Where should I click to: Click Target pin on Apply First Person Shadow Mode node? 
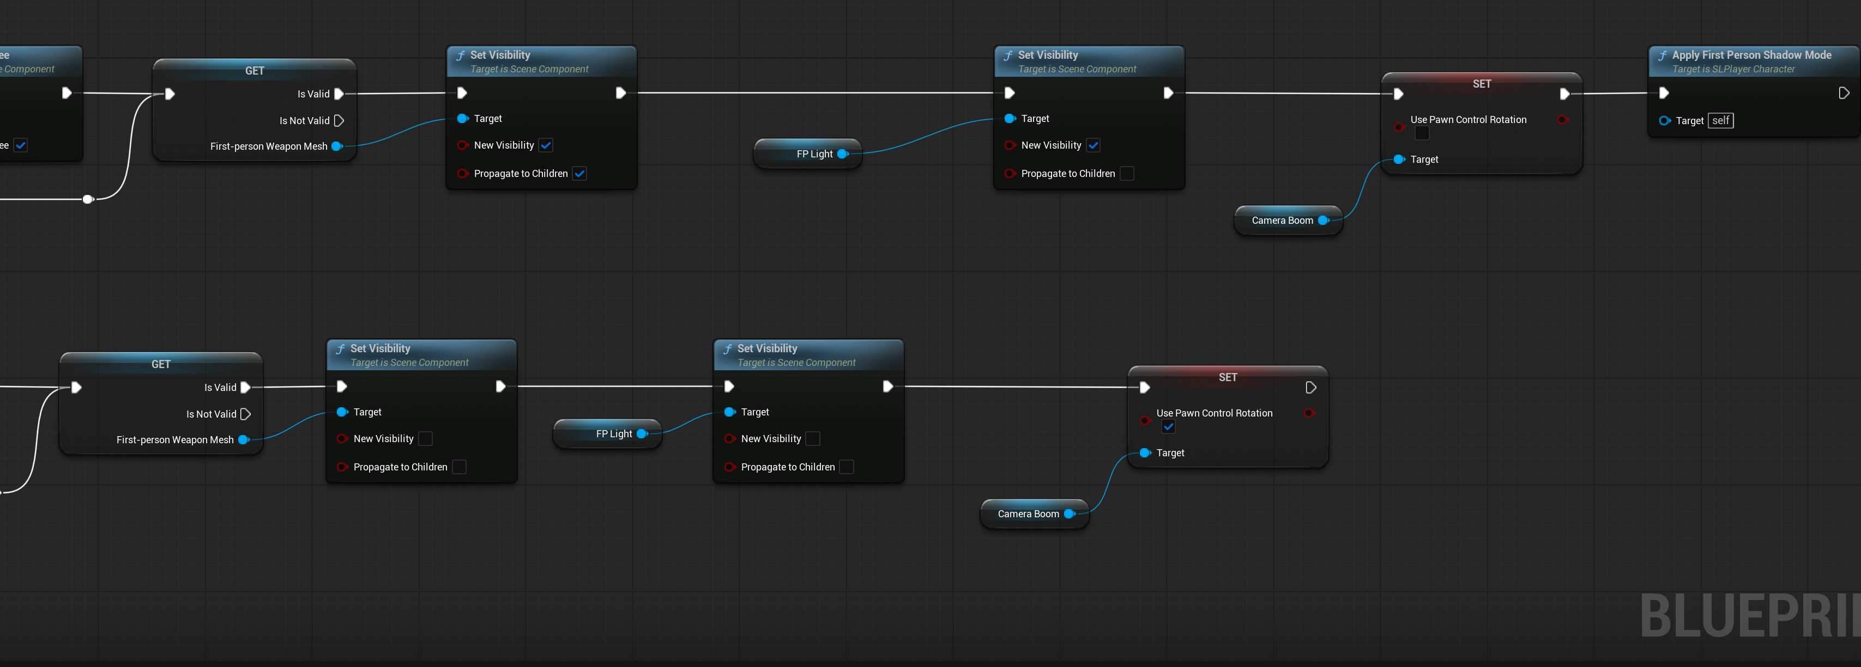[1665, 120]
